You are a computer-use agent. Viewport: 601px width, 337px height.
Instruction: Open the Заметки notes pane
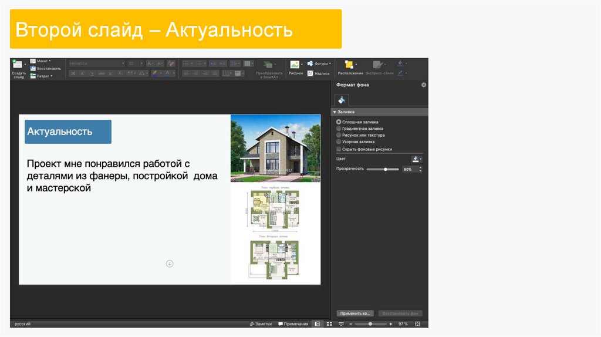click(261, 324)
